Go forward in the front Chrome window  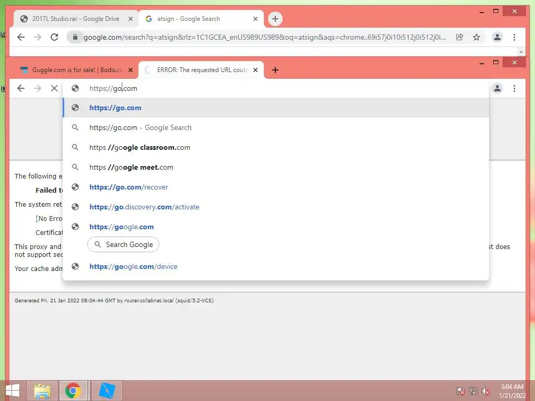tap(38, 88)
